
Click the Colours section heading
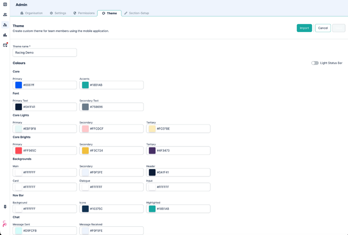tap(19, 63)
